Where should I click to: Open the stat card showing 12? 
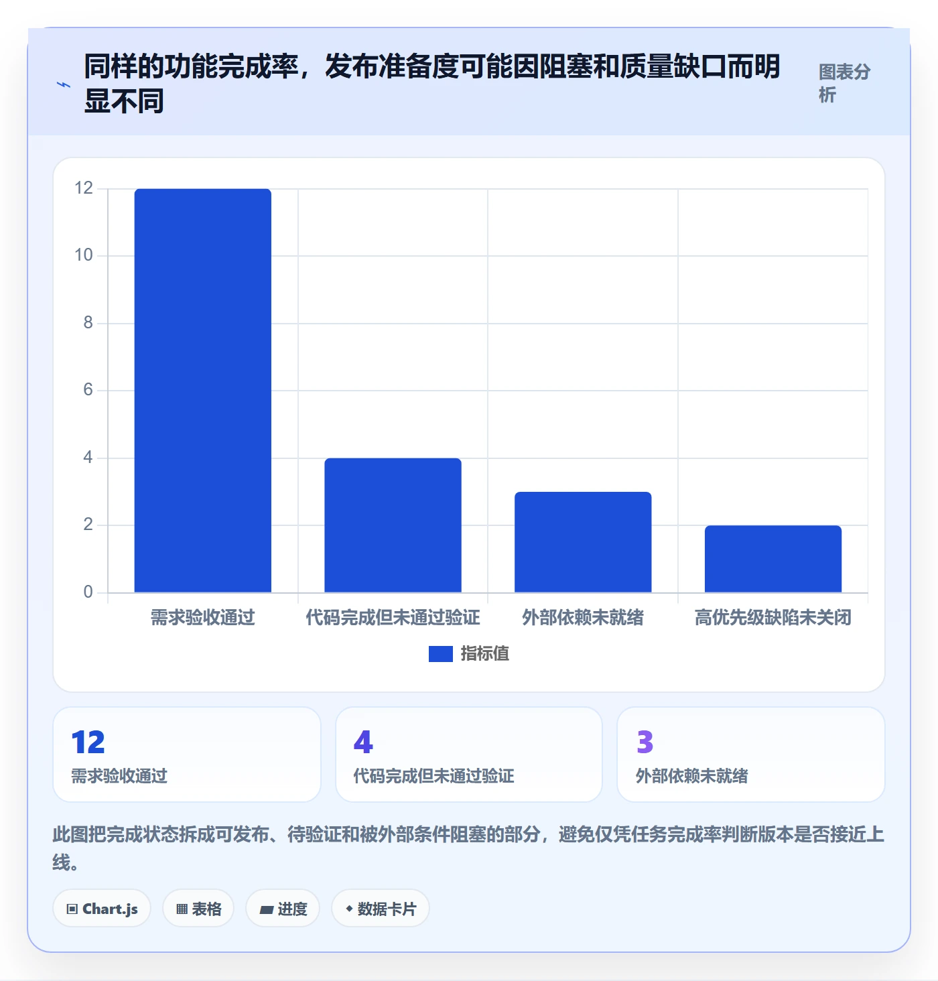[187, 755]
